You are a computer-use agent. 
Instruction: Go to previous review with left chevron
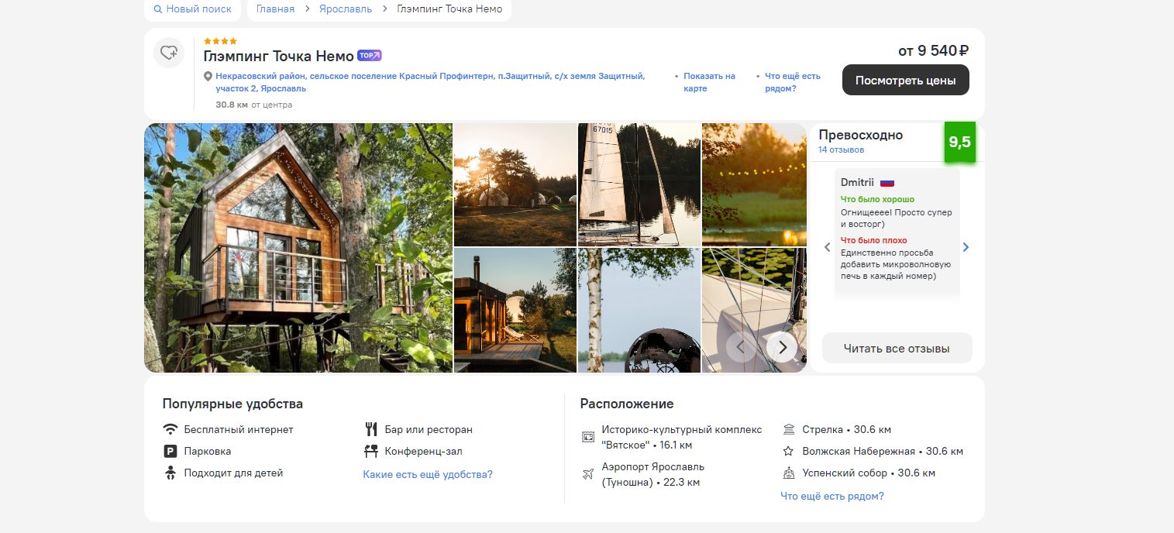tap(827, 247)
